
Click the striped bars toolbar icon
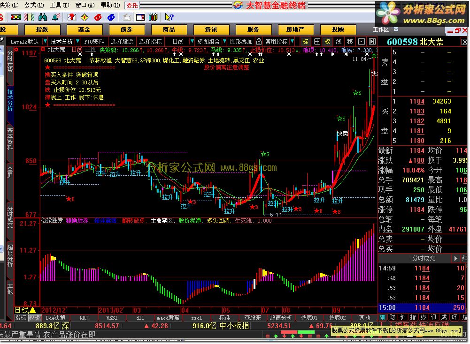click(x=30, y=17)
